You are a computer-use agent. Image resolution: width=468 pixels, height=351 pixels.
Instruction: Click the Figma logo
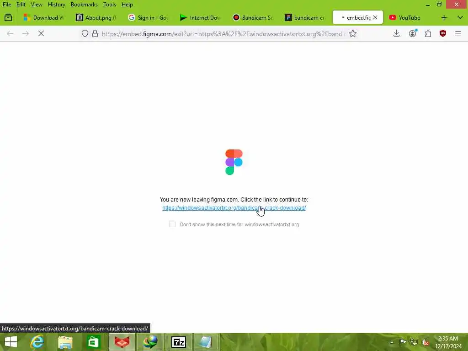234,162
